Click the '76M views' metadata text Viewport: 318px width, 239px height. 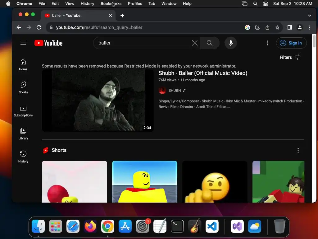167,80
